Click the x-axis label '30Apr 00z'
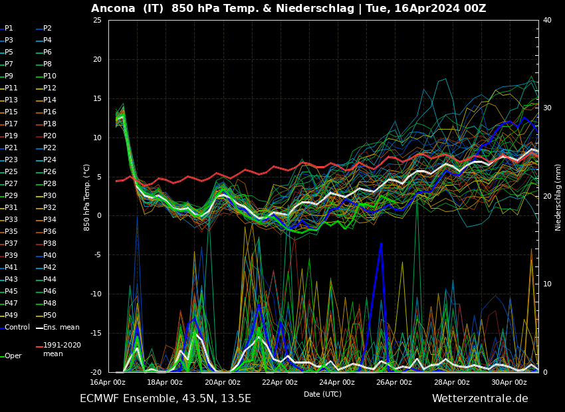Screen dimensions: 565x412 [x=508, y=383]
